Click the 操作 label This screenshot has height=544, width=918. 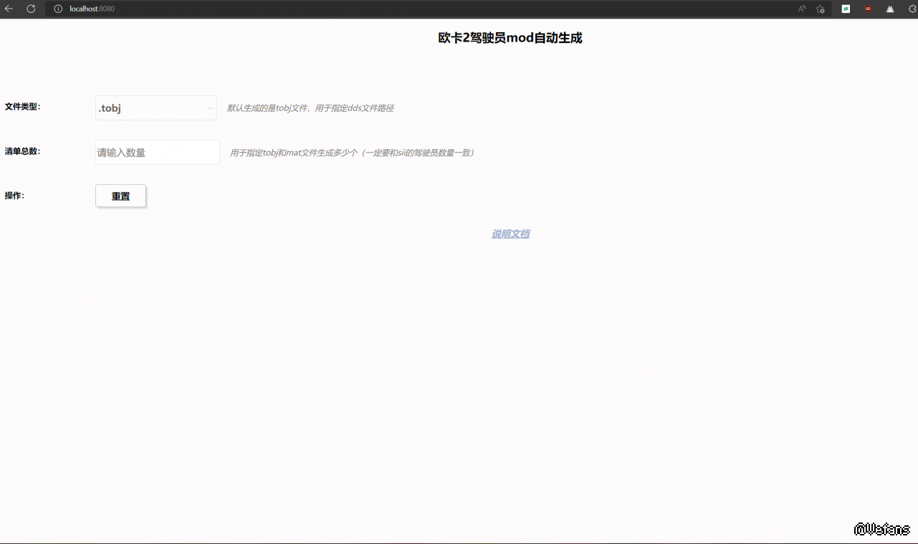(15, 196)
